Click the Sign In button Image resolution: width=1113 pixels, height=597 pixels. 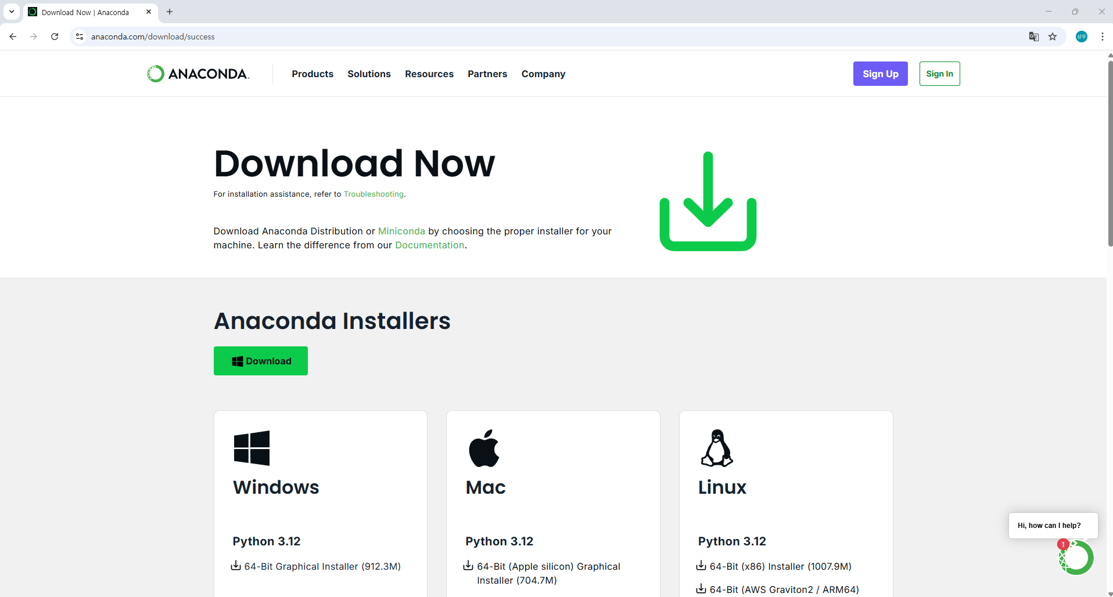click(939, 74)
